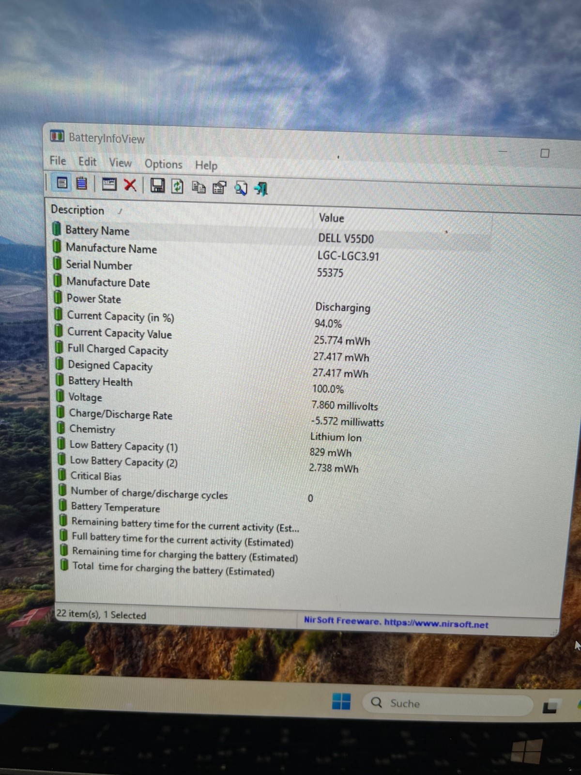
Task: Switch to Battery Log view clipboard icon
Action: [x=82, y=183]
